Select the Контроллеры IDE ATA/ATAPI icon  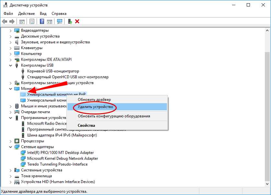click(17, 60)
